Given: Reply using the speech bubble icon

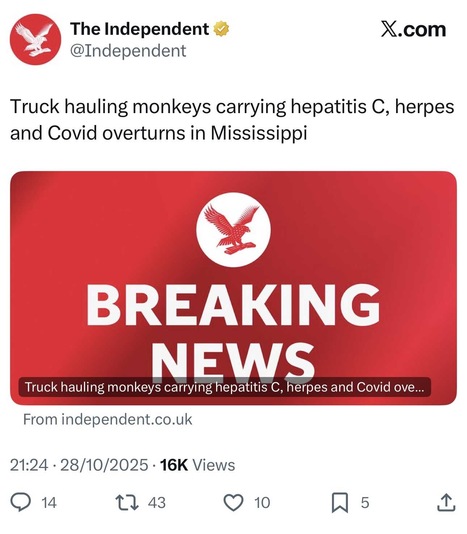Looking at the screenshot, I should [20, 502].
